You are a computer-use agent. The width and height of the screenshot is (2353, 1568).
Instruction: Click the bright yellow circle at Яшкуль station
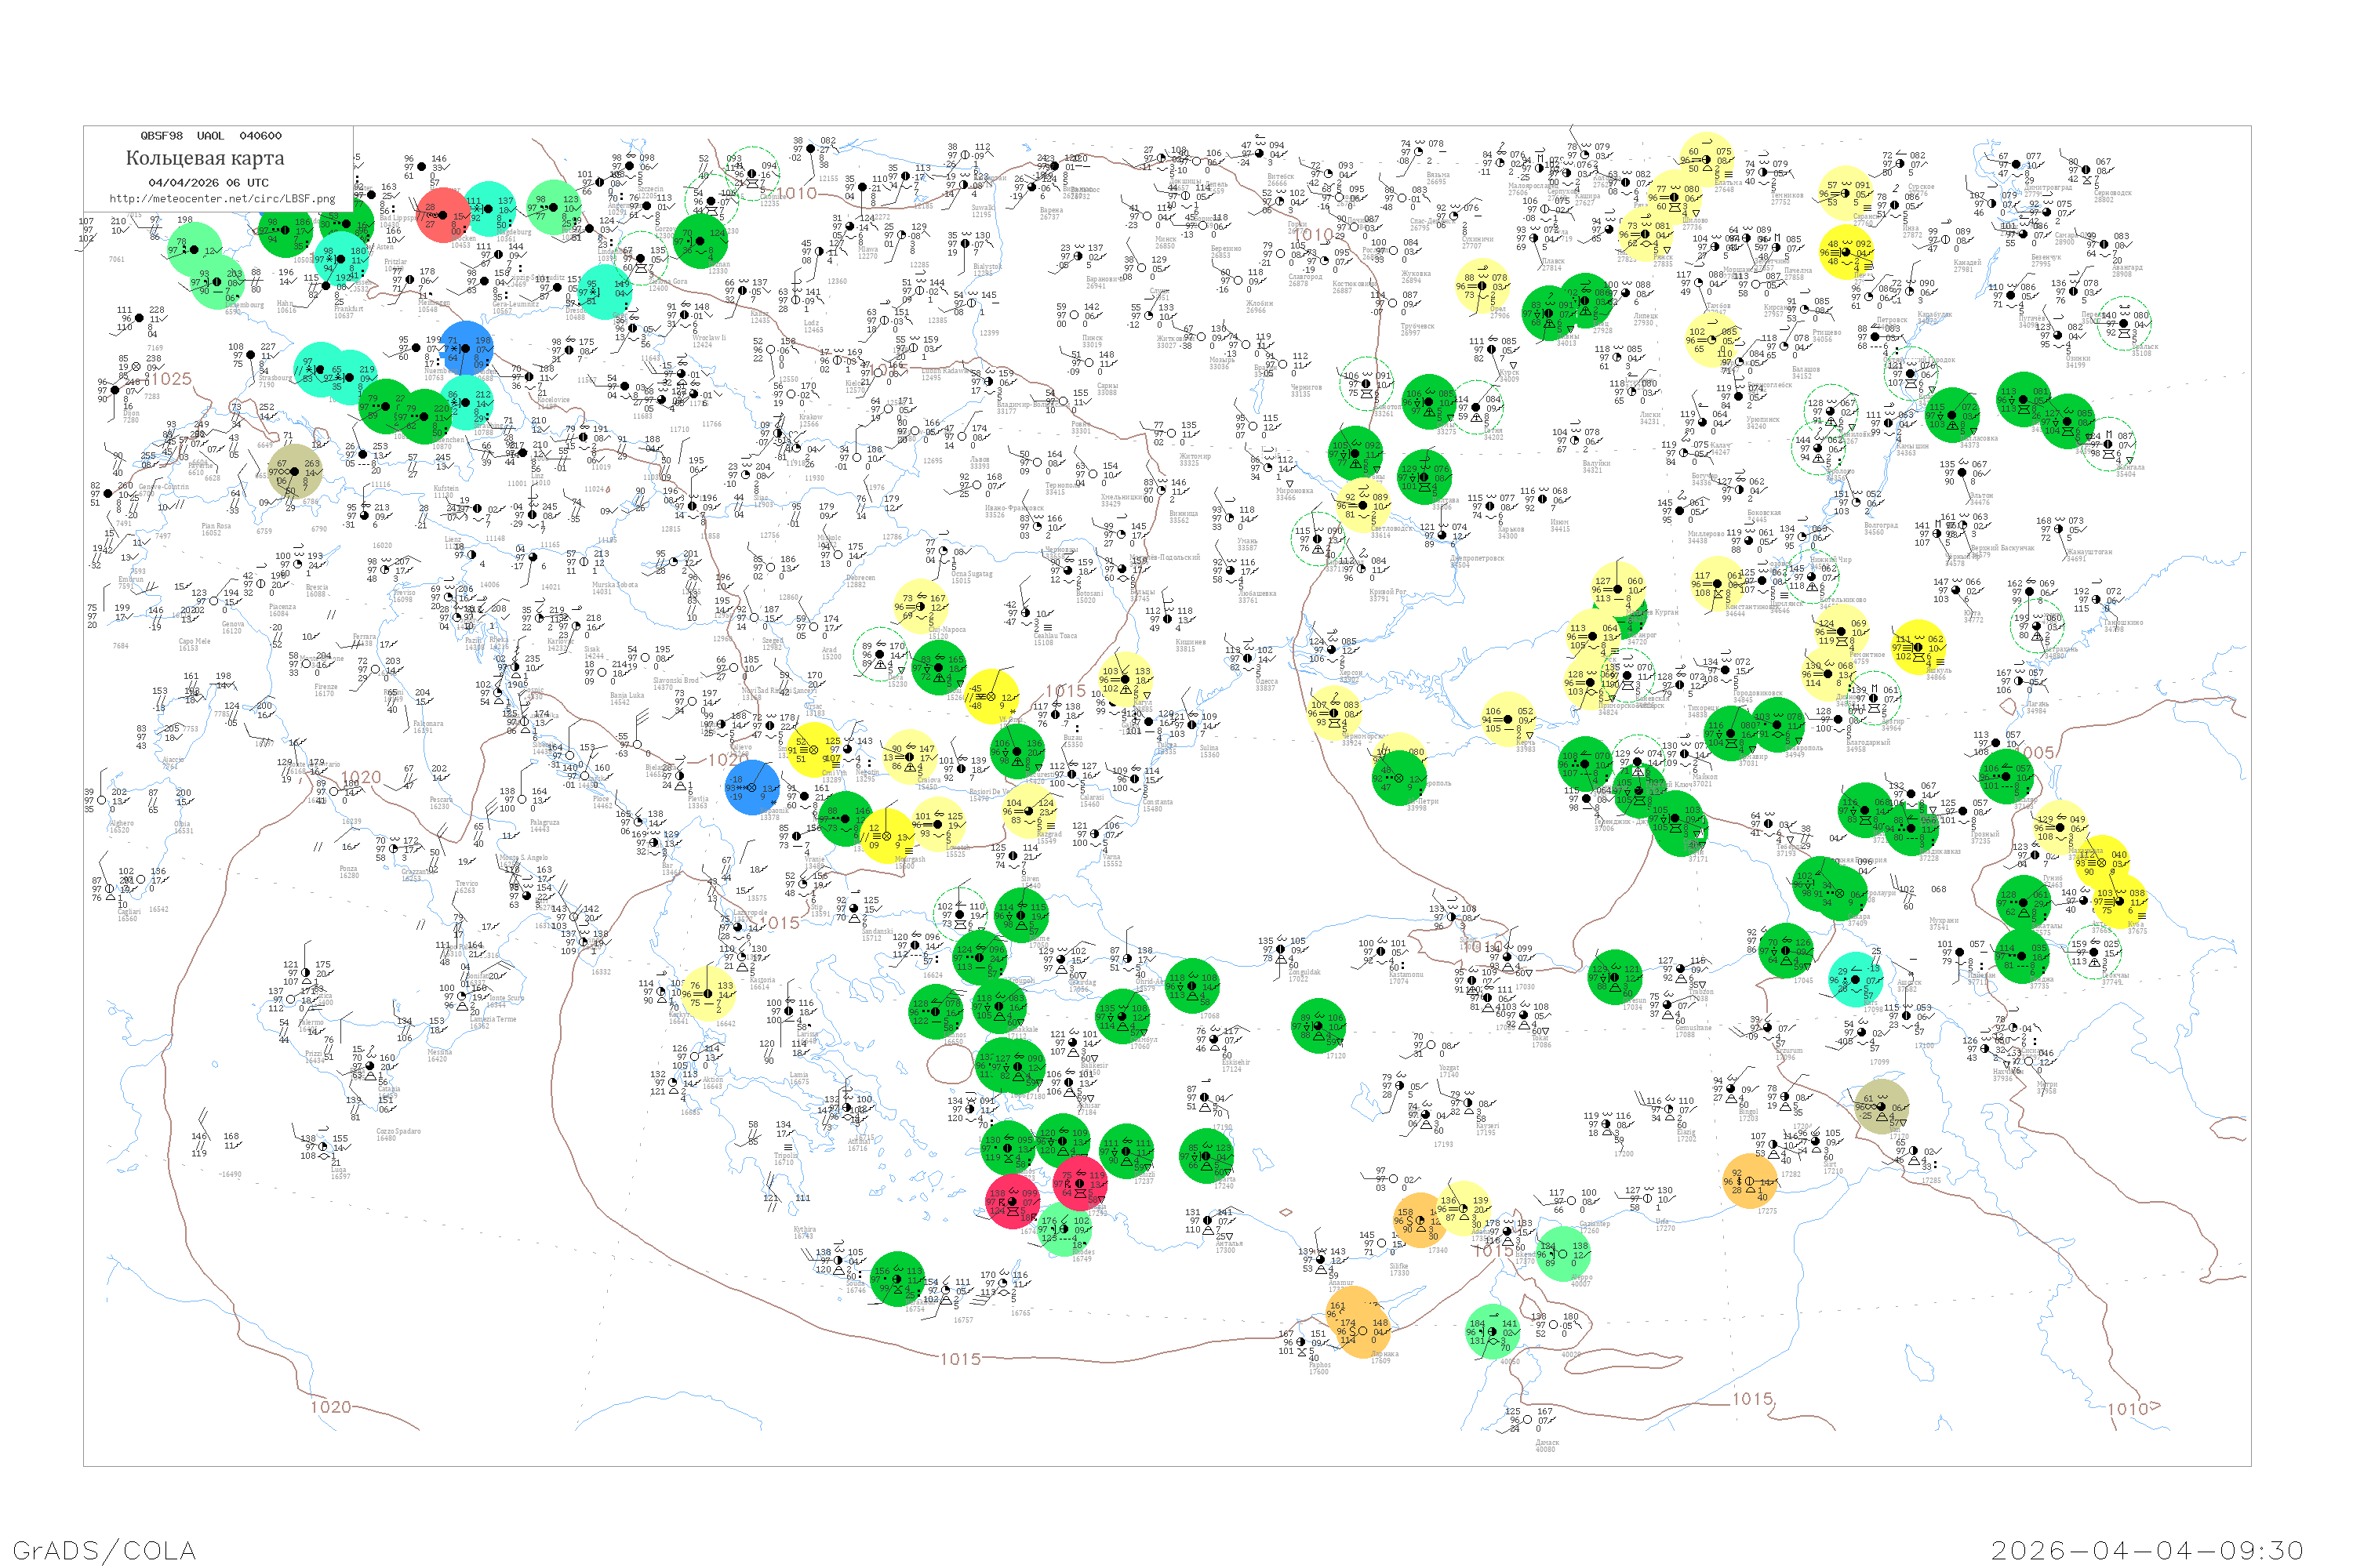(x=1918, y=647)
